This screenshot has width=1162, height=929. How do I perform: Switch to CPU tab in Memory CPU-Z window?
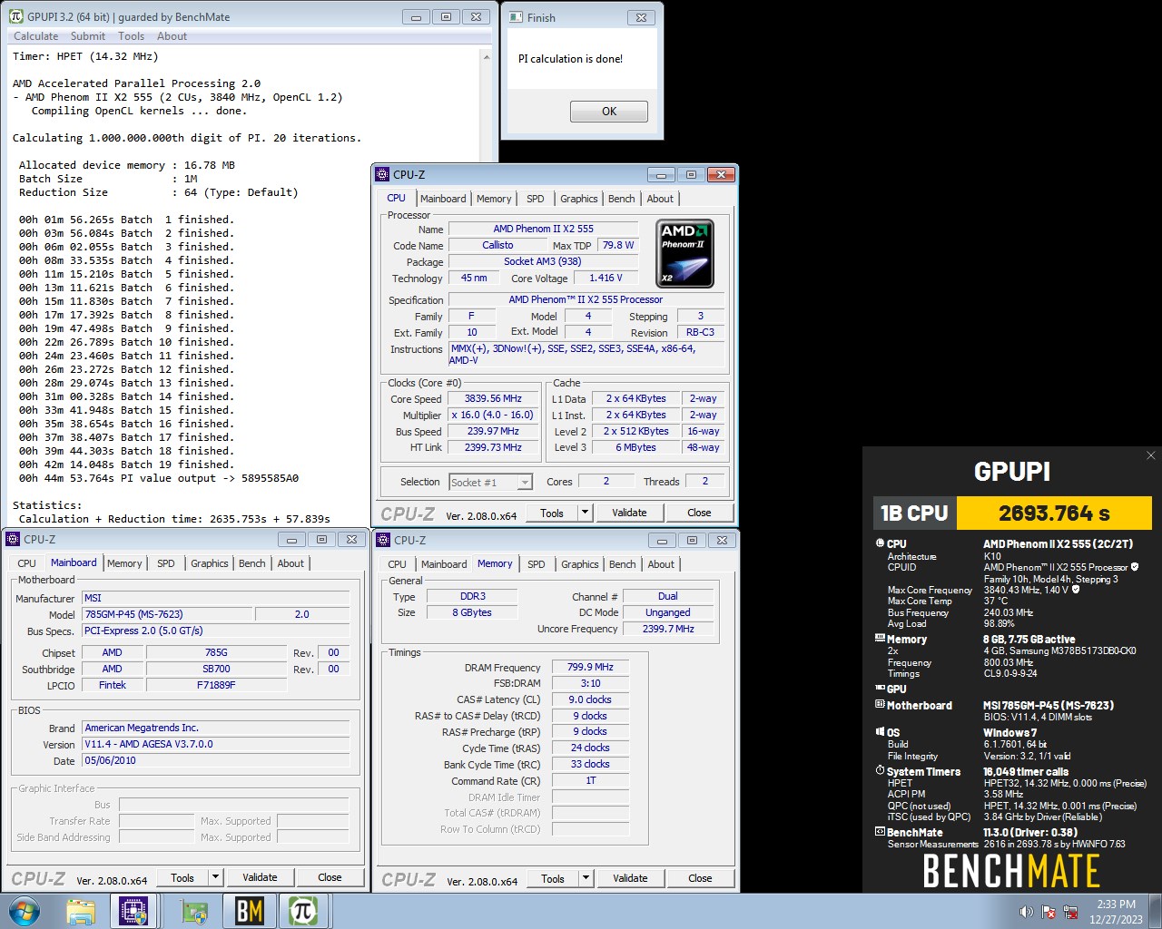click(x=398, y=564)
